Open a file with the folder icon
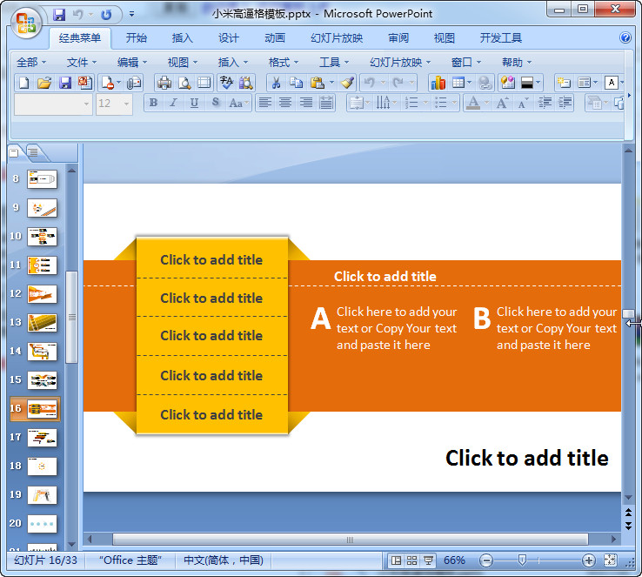 [44, 84]
